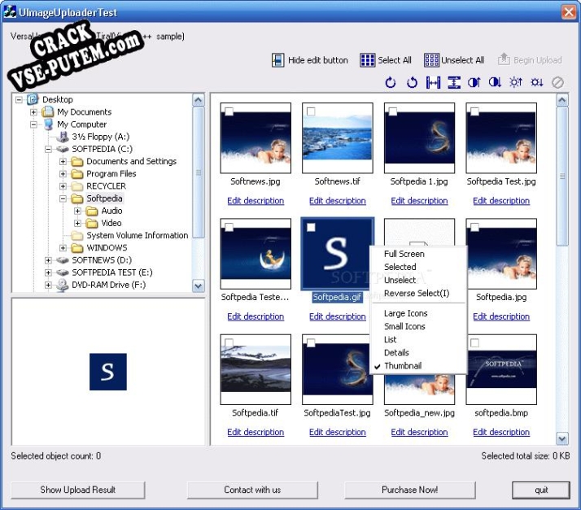
Task: Click the SOFTPEDIA TEST (E:) drive icon
Action: click(62, 272)
